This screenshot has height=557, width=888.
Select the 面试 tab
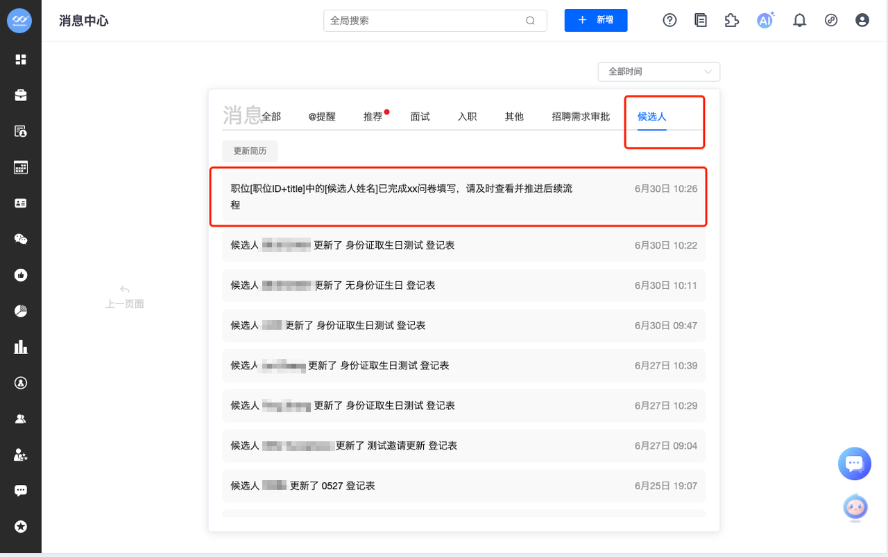(x=420, y=116)
